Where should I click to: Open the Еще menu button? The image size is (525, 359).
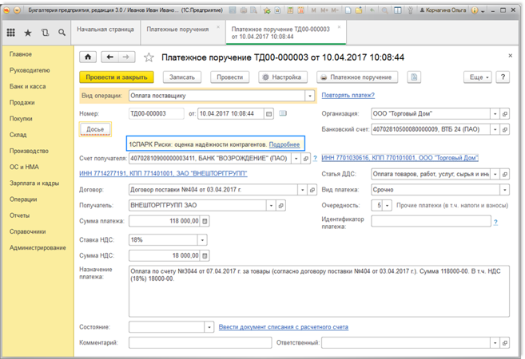[478, 77]
